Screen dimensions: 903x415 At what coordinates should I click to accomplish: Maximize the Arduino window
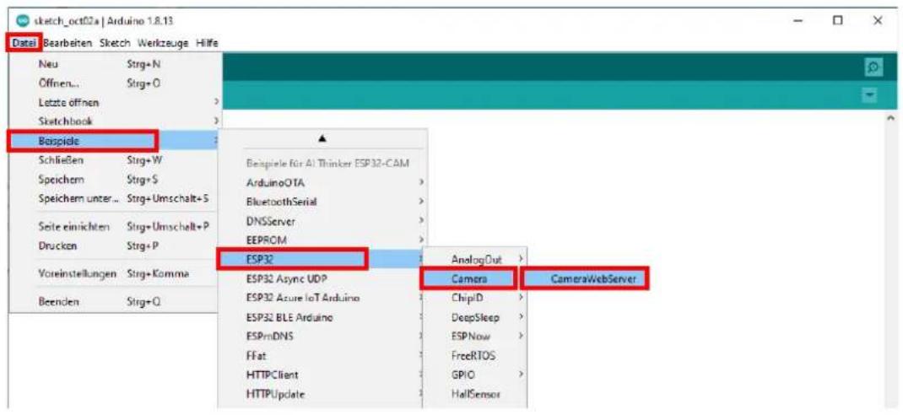(x=838, y=21)
